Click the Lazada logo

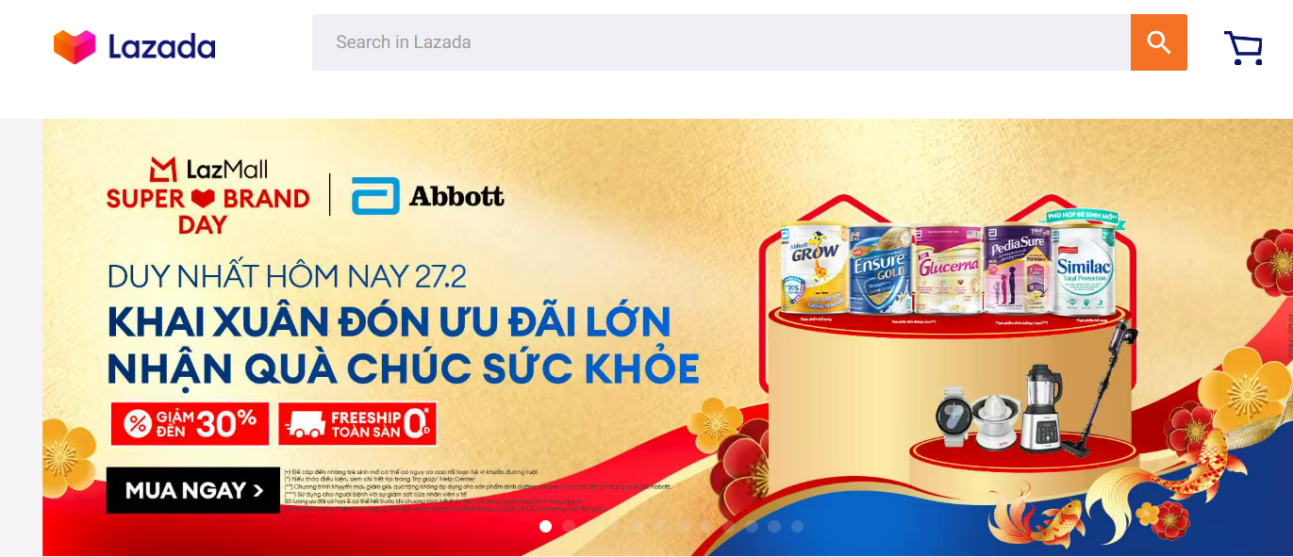[134, 46]
